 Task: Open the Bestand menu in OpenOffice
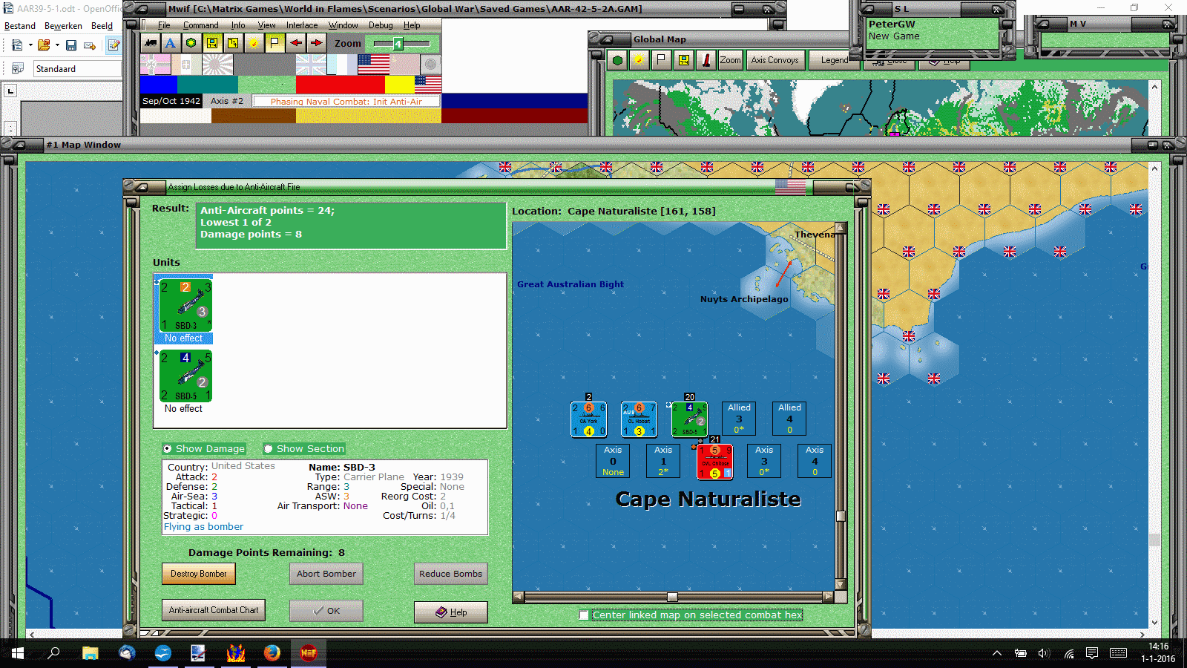[20, 26]
